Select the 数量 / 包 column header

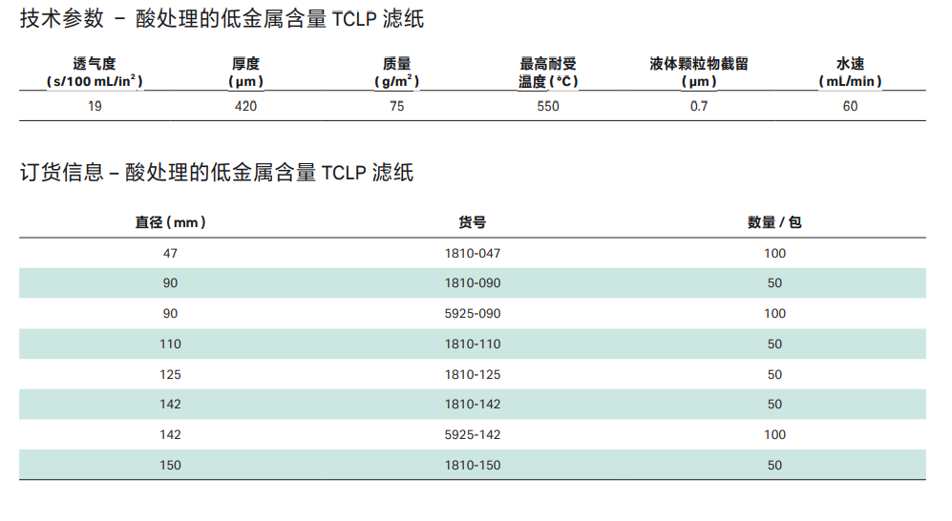pyautogui.click(x=774, y=222)
